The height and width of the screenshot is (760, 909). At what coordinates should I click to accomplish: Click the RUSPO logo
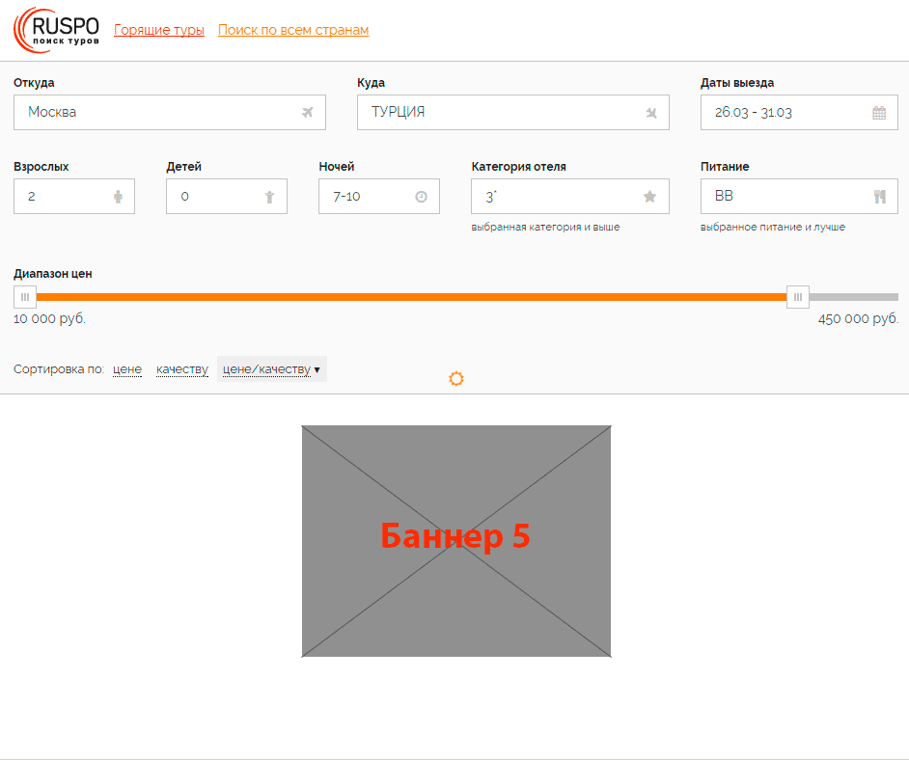[57, 30]
